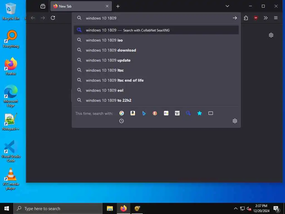Image resolution: width=285 pixels, height=214 pixels.
Task: Search history with the clock icon
Action: [x=121, y=121]
